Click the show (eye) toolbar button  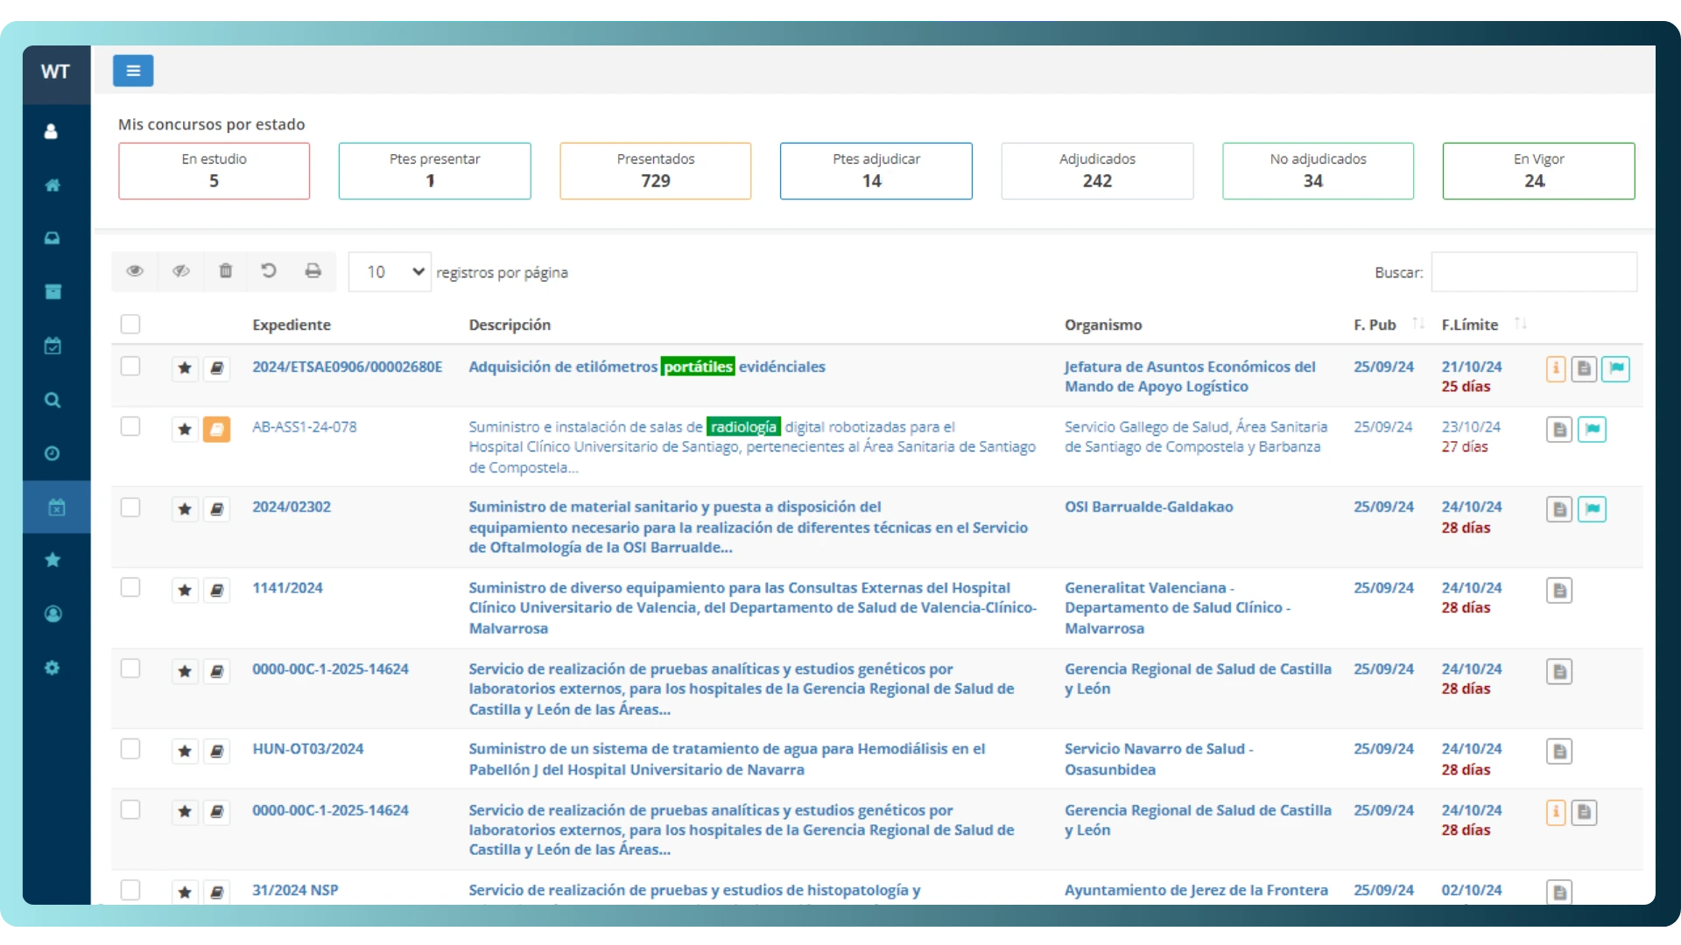135,271
